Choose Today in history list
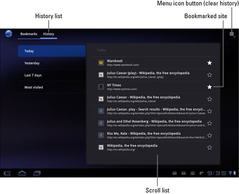The image size is (239, 194). point(52,51)
